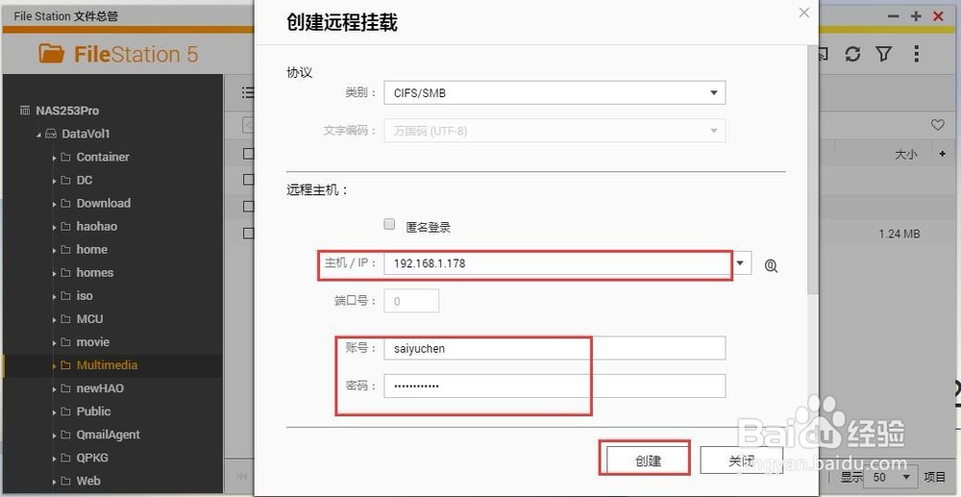Click the 主机 / IP input field
The height and width of the screenshot is (497, 961).
click(557, 263)
